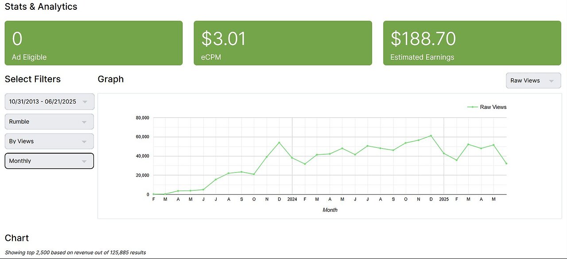Click the December 2023 peak data point
This screenshot has height=259, width=567.
(x=279, y=143)
